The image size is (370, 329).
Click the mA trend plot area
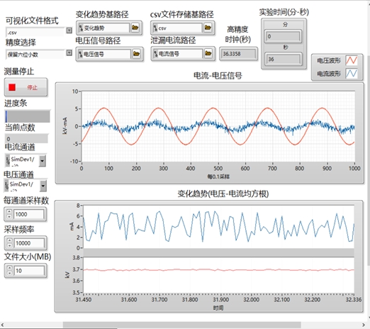218,227
